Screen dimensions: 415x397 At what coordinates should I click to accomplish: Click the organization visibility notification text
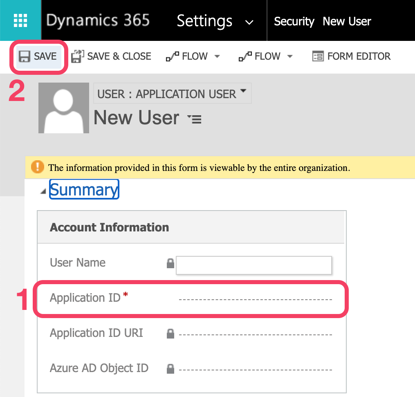[199, 168]
